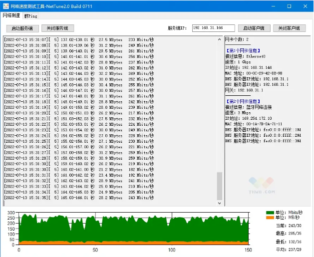The image size is (314, 257).
Task: Click IP地址 169.254.172.10 line
Action: click(249, 118)
